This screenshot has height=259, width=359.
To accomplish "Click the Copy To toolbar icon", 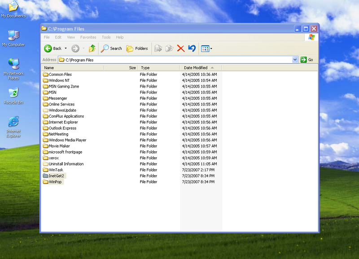I will click(x=170, y=48).
